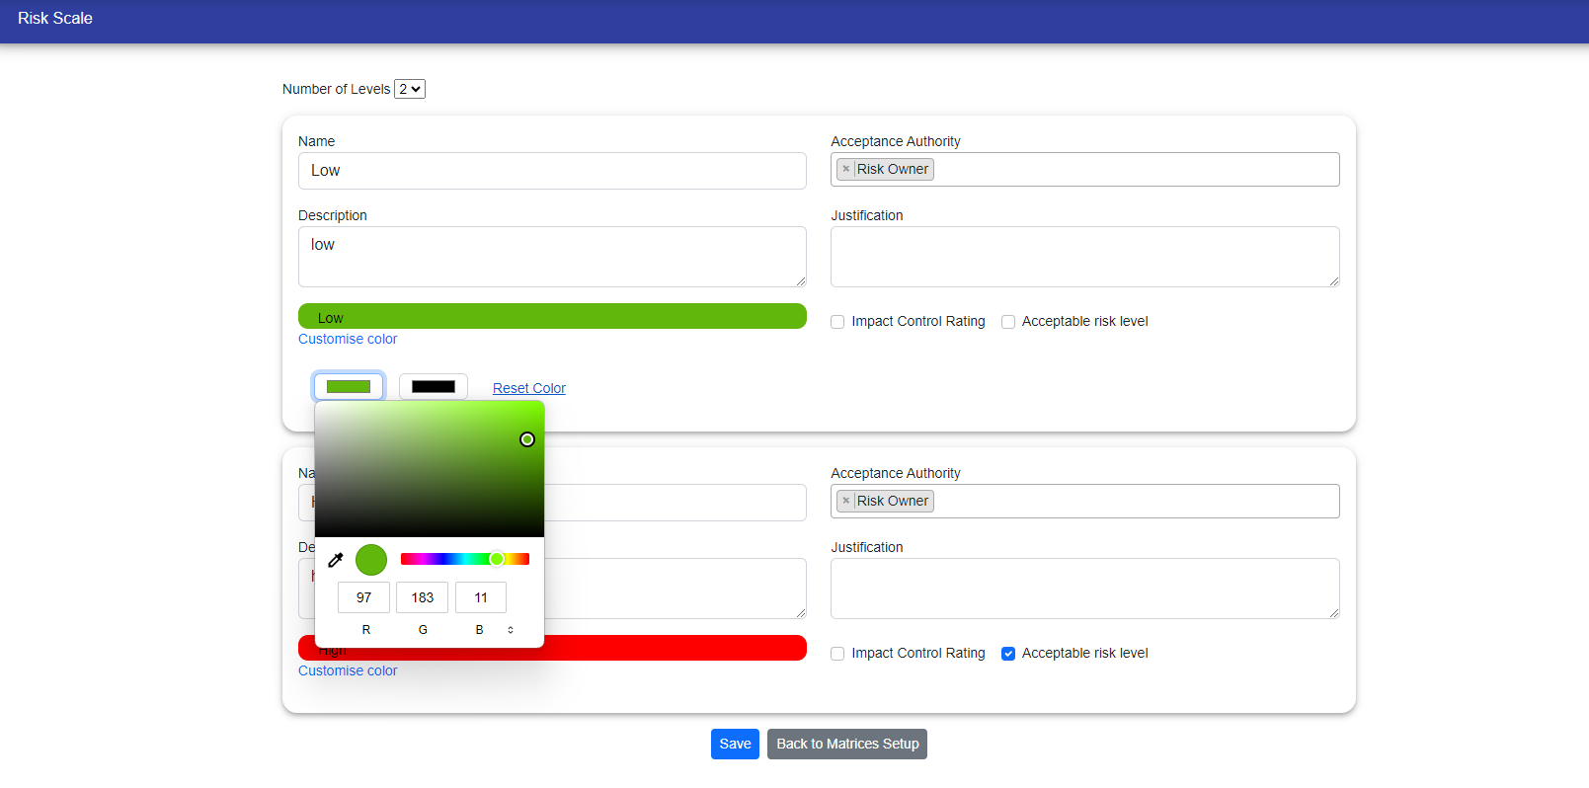Viewport: 1589px width, 788px height.
Task: Go back to Matrices Setup
Action: tap(846, 744)
